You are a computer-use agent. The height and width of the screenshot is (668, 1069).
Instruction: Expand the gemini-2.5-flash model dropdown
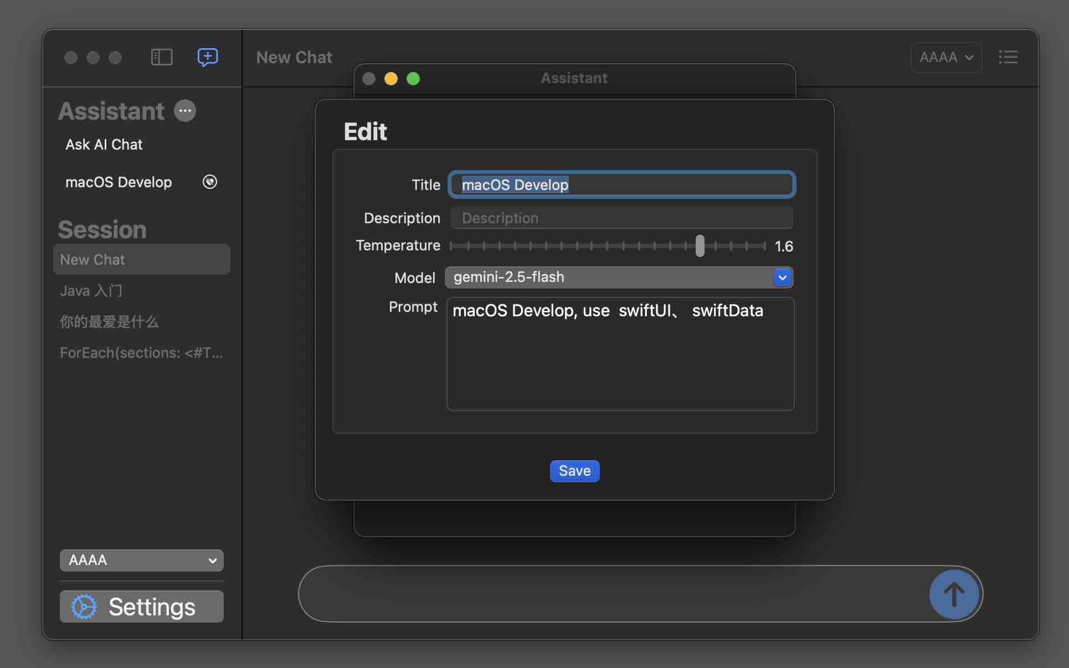(x=782, y=278)
